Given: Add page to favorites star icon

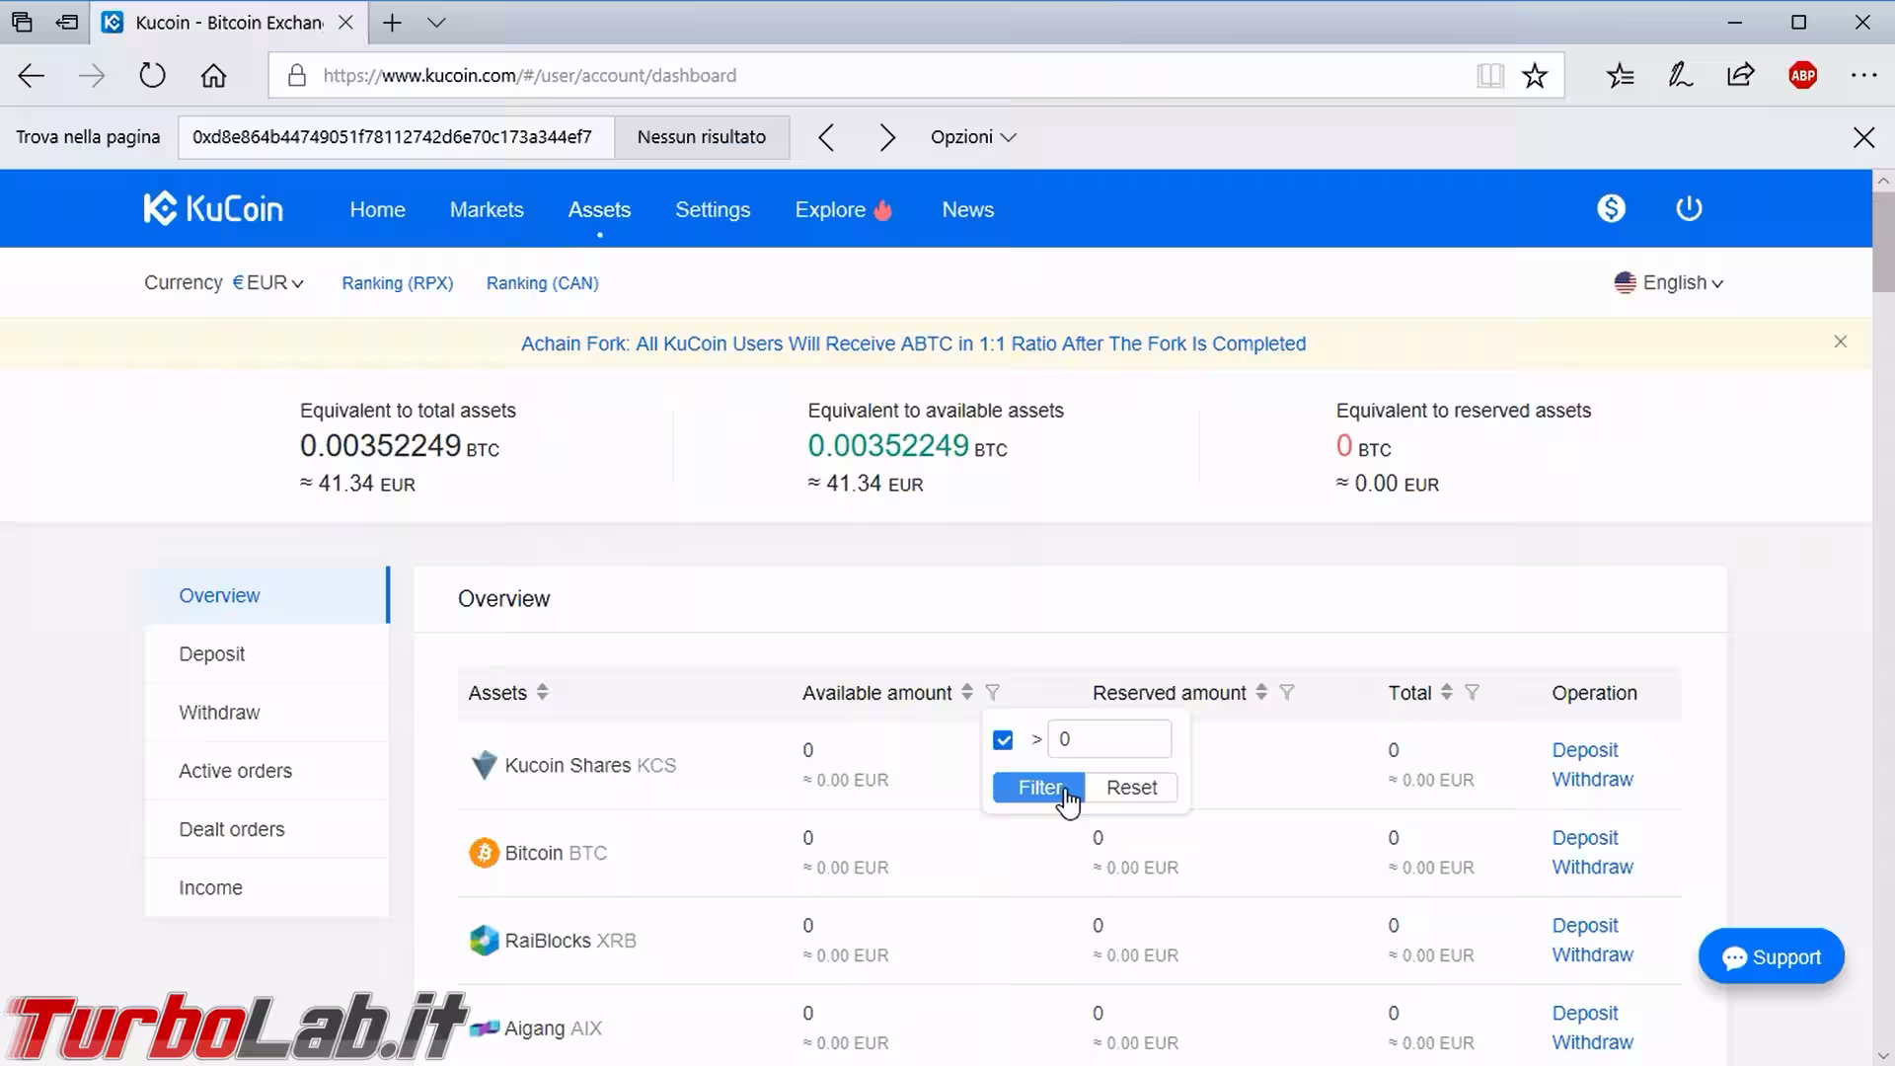Looking at the screenshot, I should pos(1535,75).
